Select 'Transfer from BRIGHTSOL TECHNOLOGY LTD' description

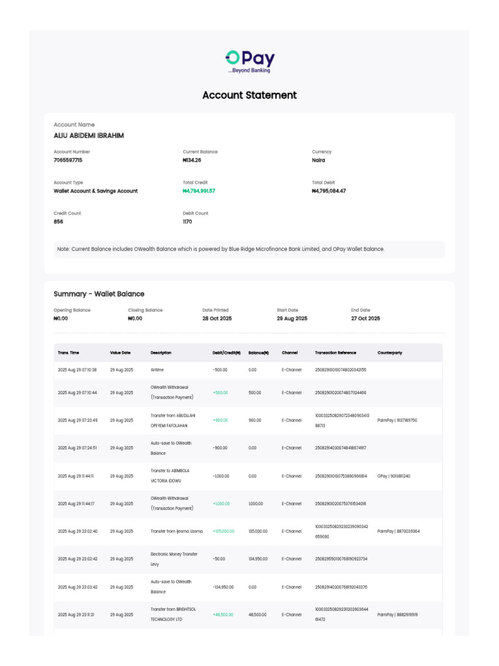[173, 615]
